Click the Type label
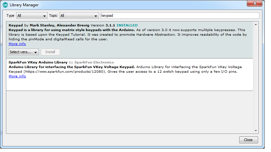This screenshot has height=152, width=271. coord(10,16)
